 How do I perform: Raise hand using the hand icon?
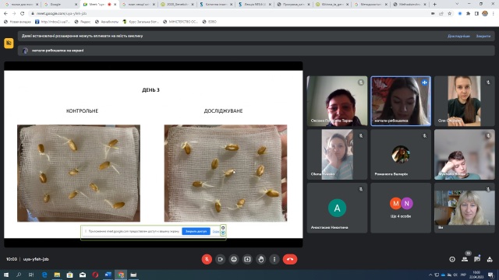pyautogui.click(x=261, y=259)
